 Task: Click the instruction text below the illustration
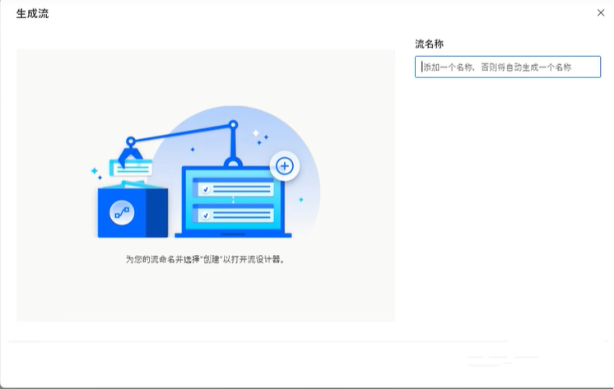coord(206,258)
